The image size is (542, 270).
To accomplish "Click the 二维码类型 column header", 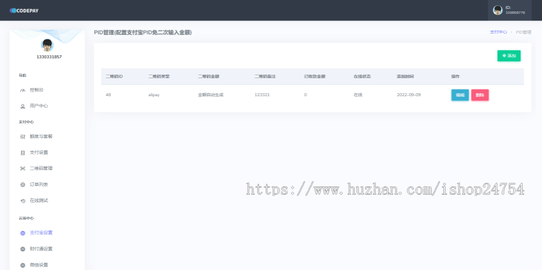I will [x=159, y=76].
